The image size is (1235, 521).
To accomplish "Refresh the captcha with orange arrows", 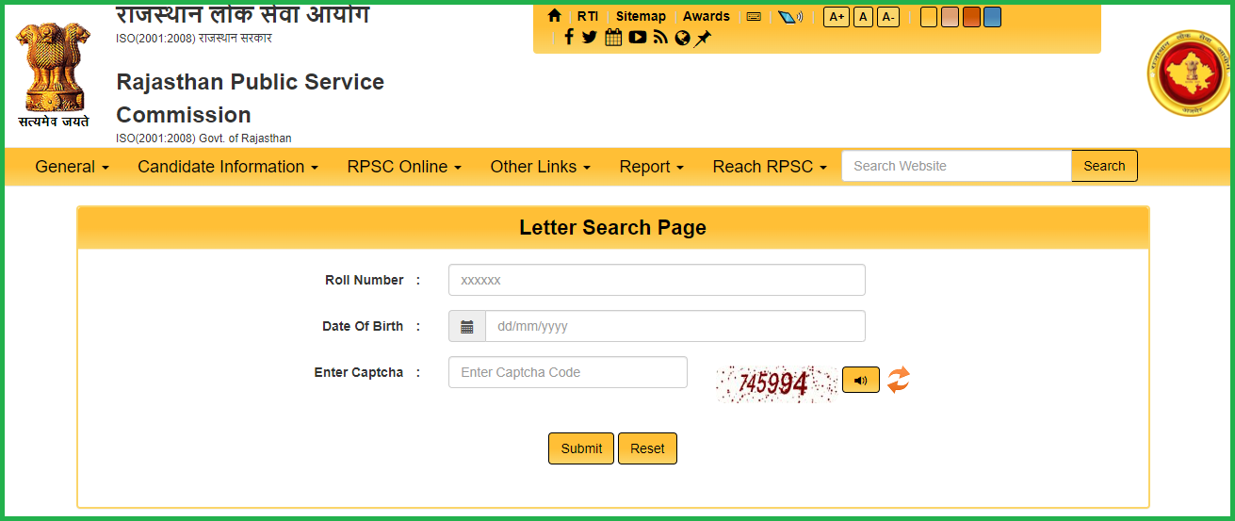I will pyautogui.click(x=899, y=380).
